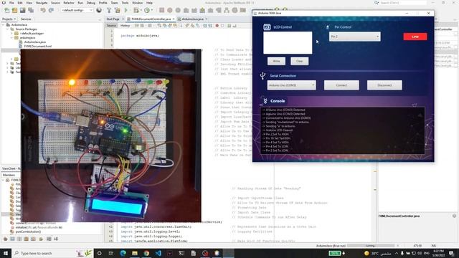Expand the default package tree node
459x258 pixels.
coord(11,34)
